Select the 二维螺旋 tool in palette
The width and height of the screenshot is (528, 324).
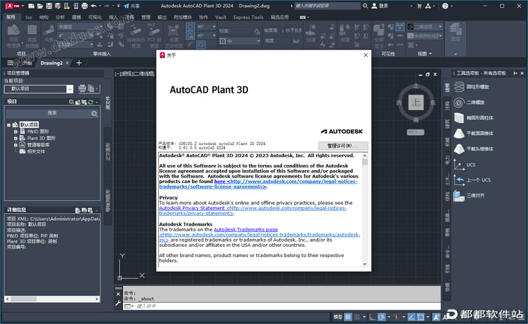point(469,102)
